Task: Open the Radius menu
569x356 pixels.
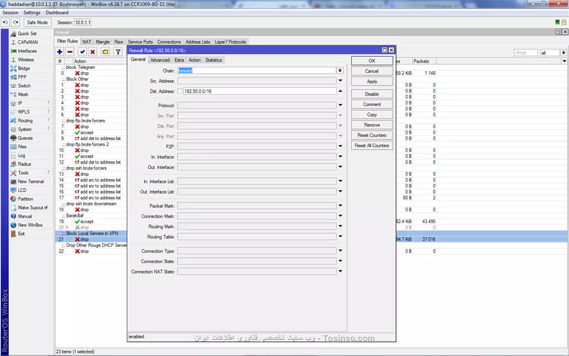Action: 24,164
